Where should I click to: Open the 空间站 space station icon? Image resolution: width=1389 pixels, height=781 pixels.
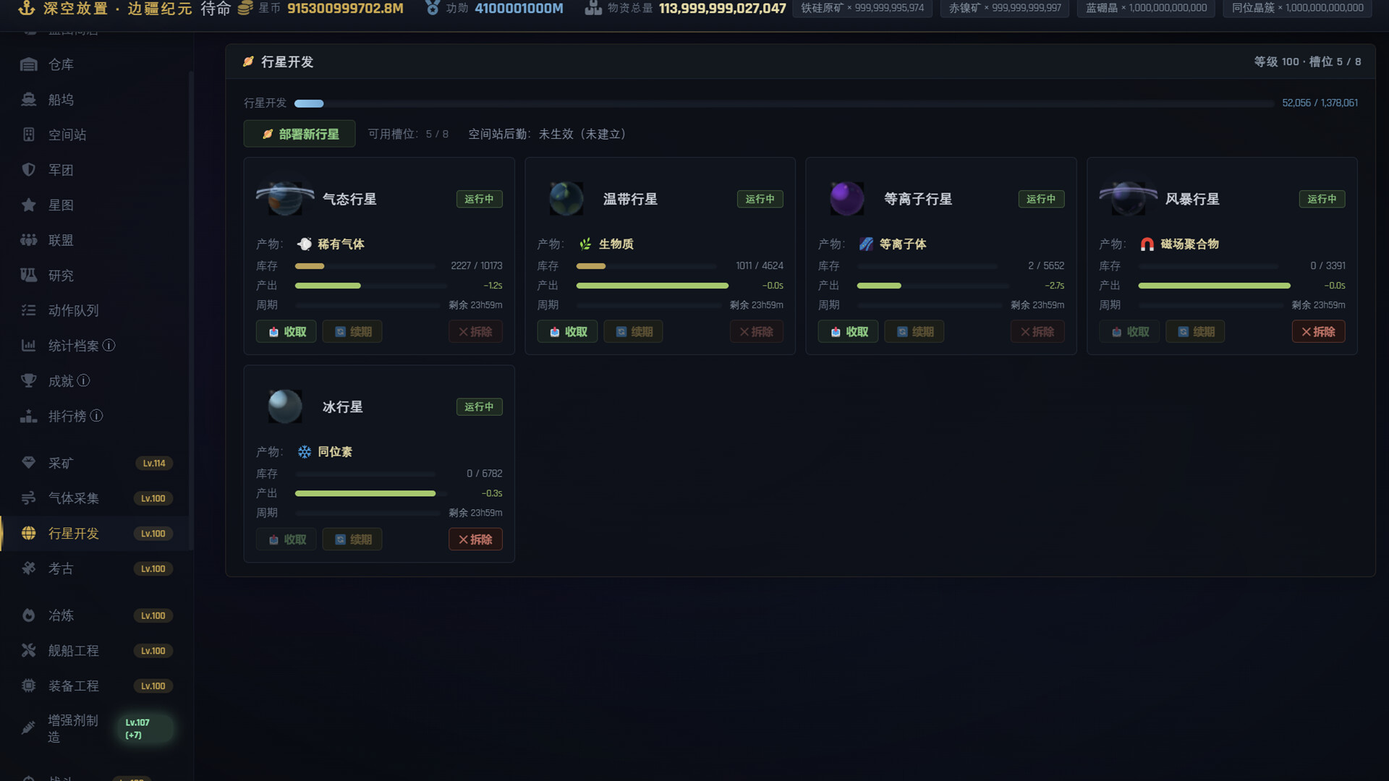coord(28,135)
